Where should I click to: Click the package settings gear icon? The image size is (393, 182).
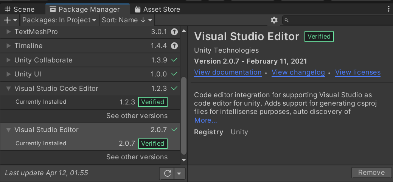(274, 20)
